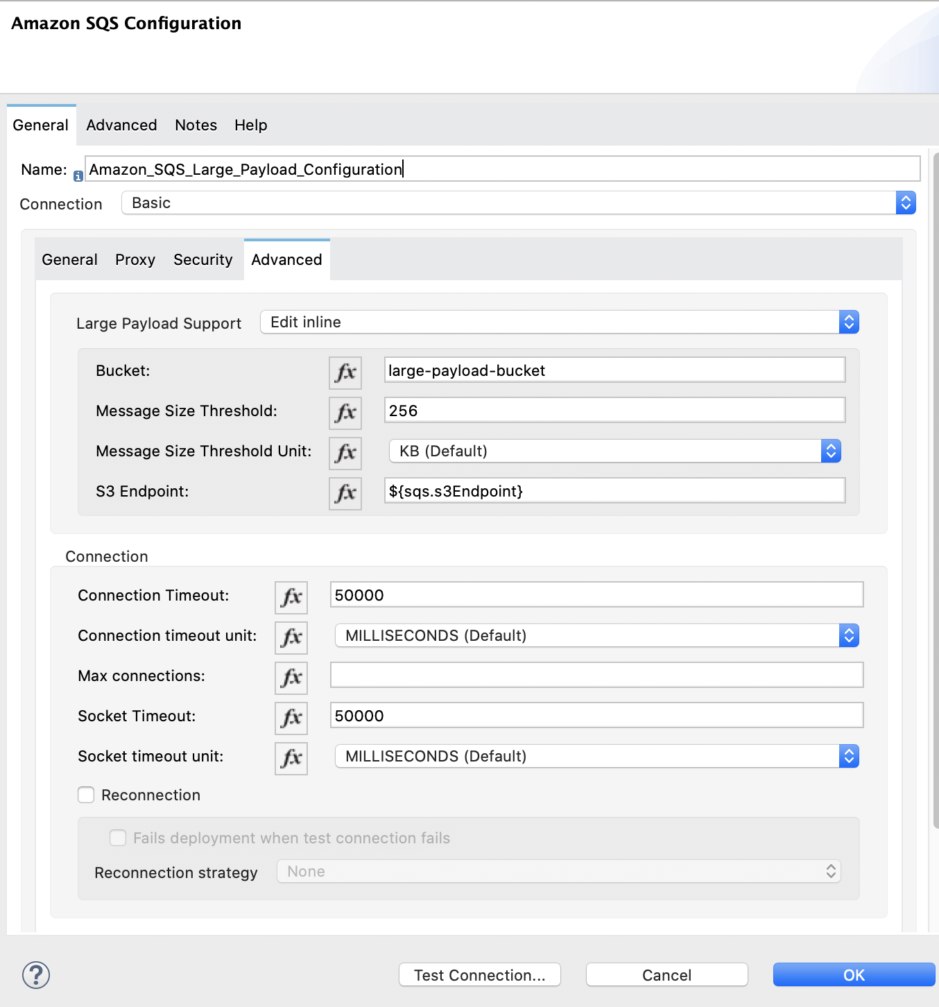Click the fx icon beside Socket Timeout
Screen dimensions: 939x1007
(x=291, y=718)
